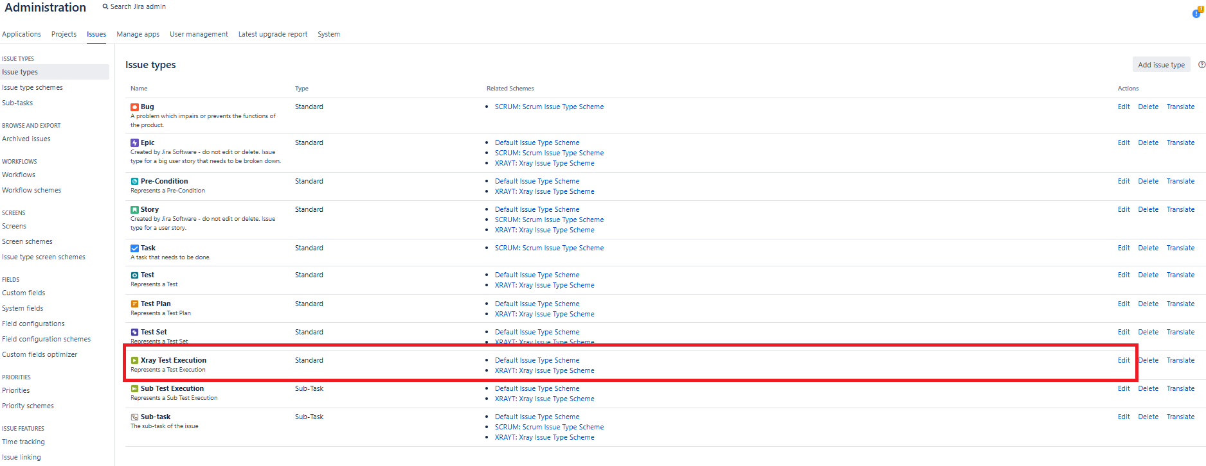
Task: Click the purple Epic issue type icon
Action: [x=134, y=143]
